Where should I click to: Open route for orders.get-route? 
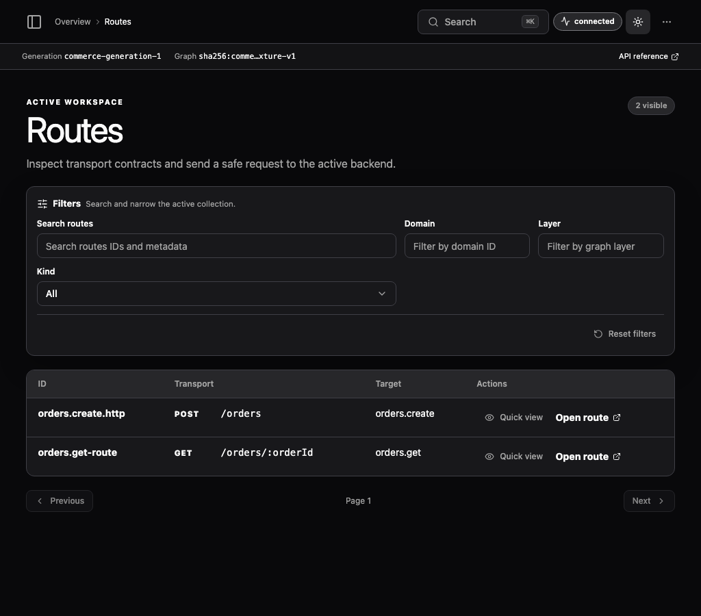coord(587,457)
